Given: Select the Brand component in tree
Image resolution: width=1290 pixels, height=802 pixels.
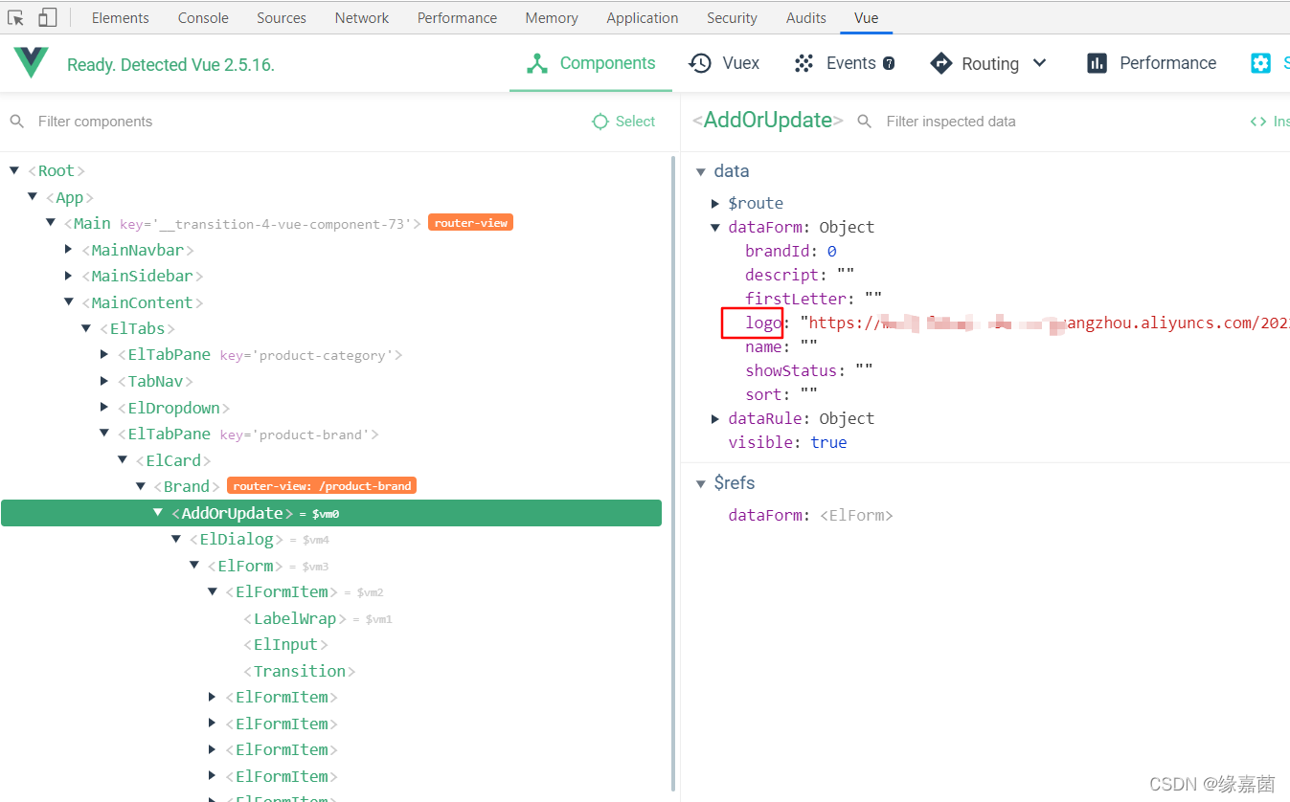Looking at the screenshot, I should pos(186,486).
